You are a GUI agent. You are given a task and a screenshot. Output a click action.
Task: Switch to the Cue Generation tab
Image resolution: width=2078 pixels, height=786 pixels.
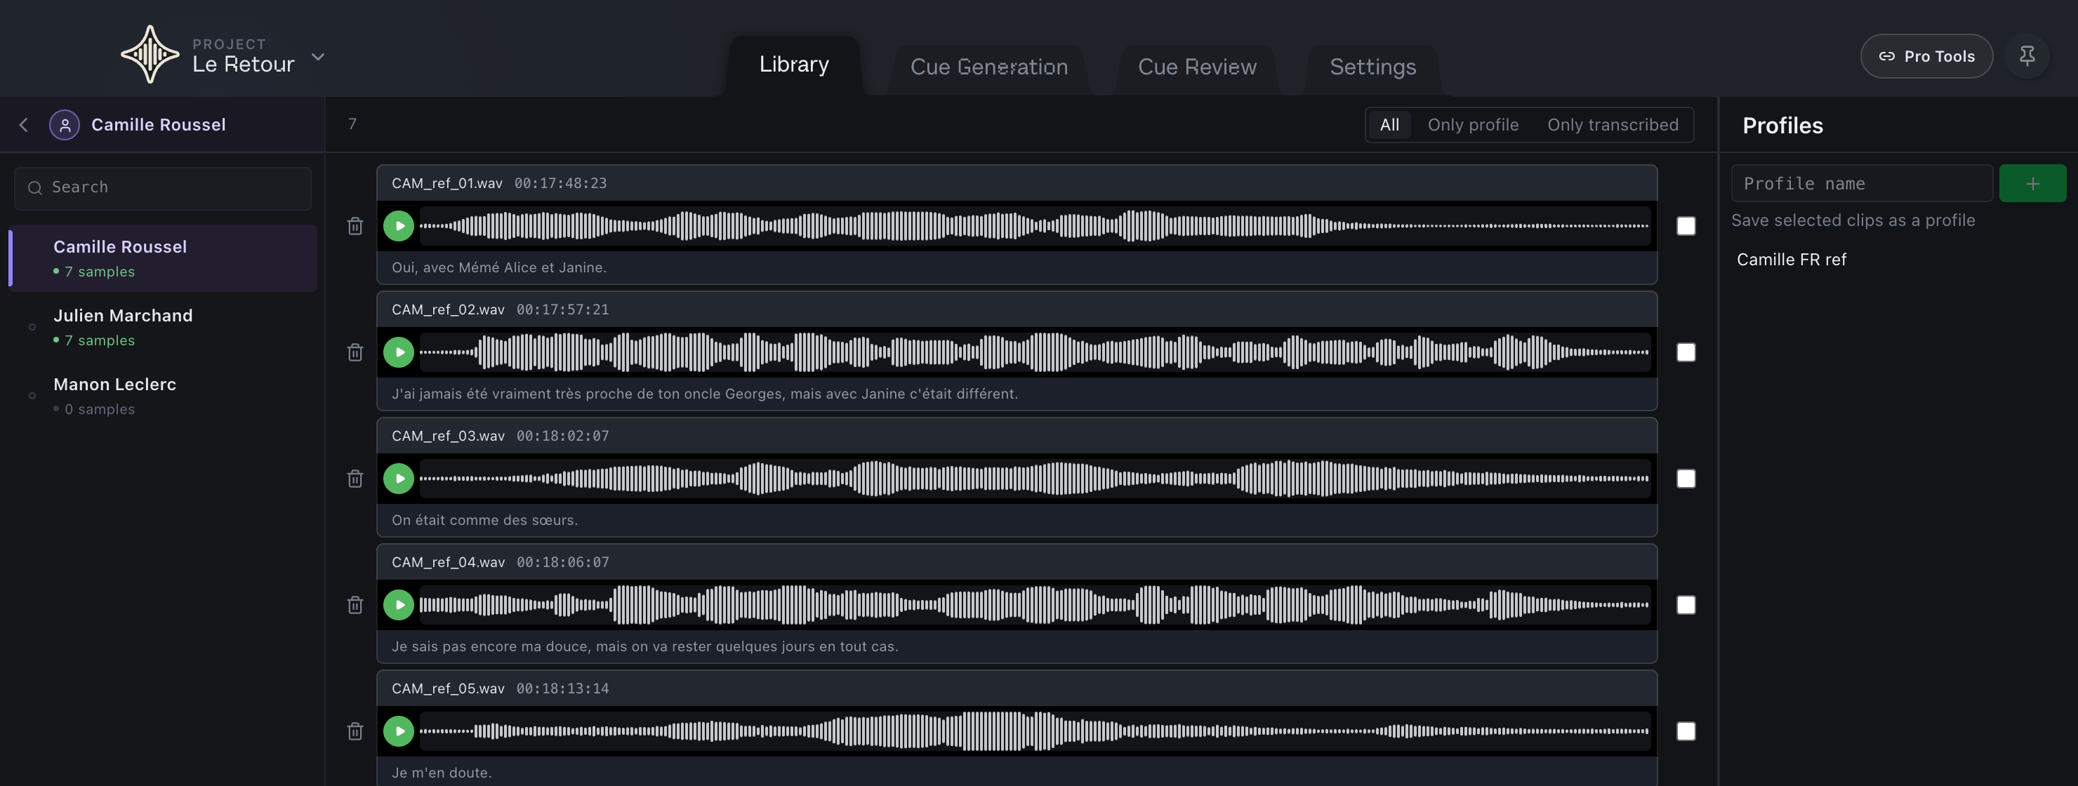tap(989, 67)
